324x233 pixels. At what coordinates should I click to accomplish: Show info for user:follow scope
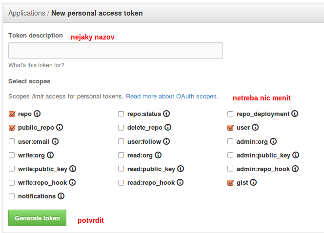tap(166, 141)
